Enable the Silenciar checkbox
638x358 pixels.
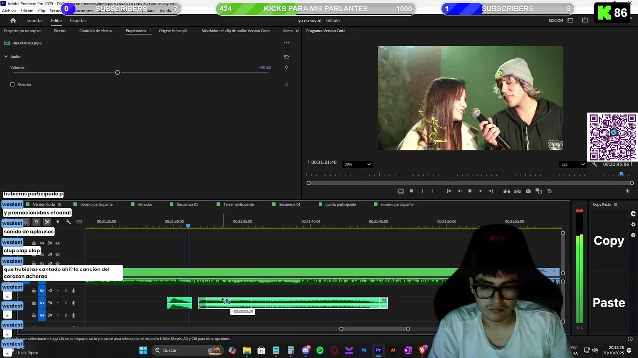click(x=12, y=84)
